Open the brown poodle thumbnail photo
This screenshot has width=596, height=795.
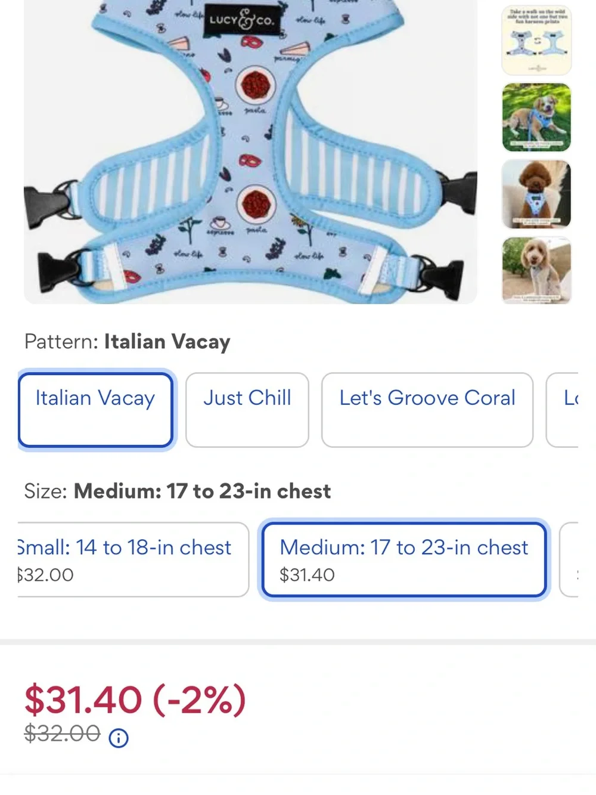536,194
